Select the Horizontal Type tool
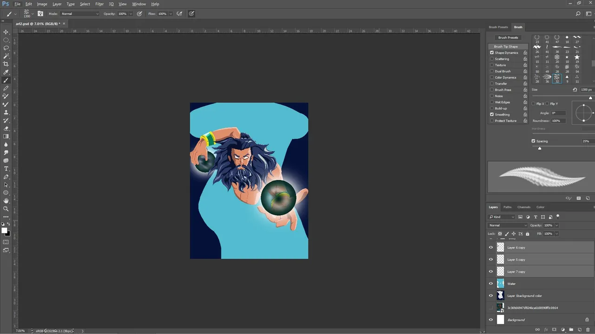The image size is (595, 334). 6,168
